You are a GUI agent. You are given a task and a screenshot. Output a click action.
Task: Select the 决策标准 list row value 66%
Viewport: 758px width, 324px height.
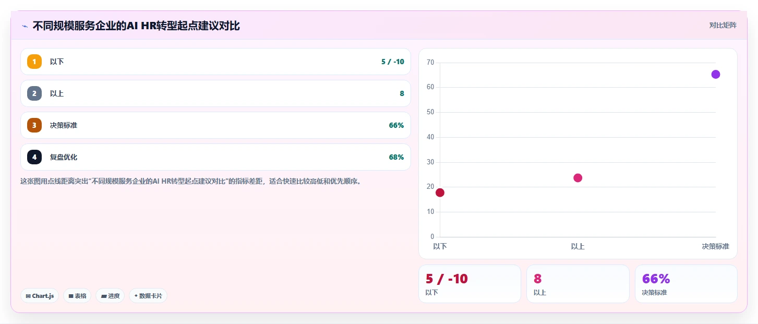[x=396, y=125]
